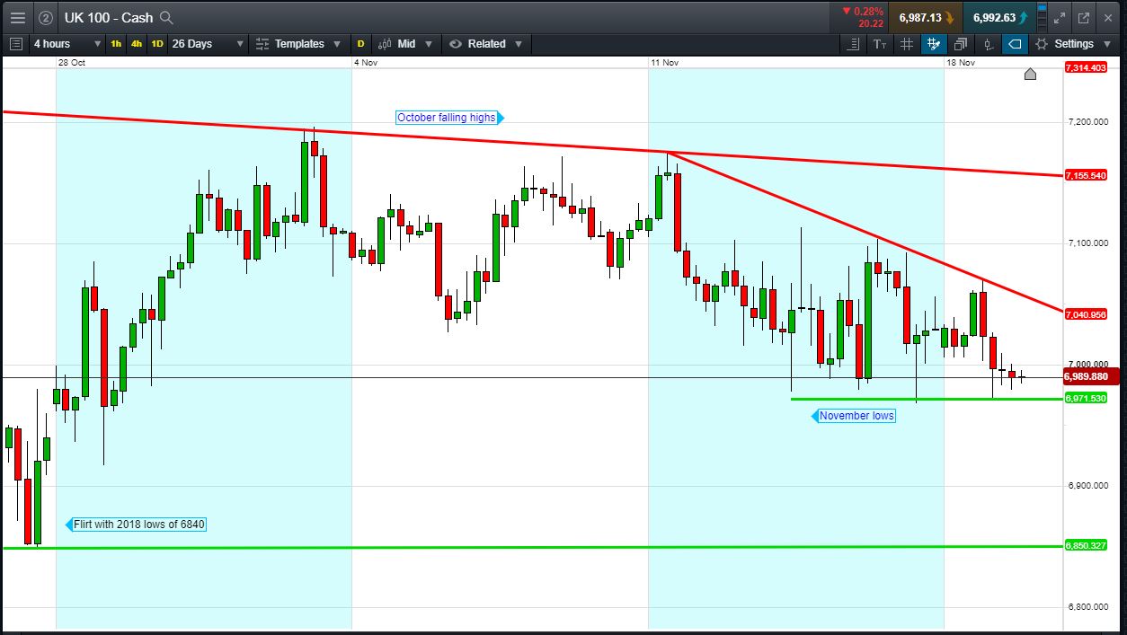Open the Mid price type dropdown

pos(405,43)
